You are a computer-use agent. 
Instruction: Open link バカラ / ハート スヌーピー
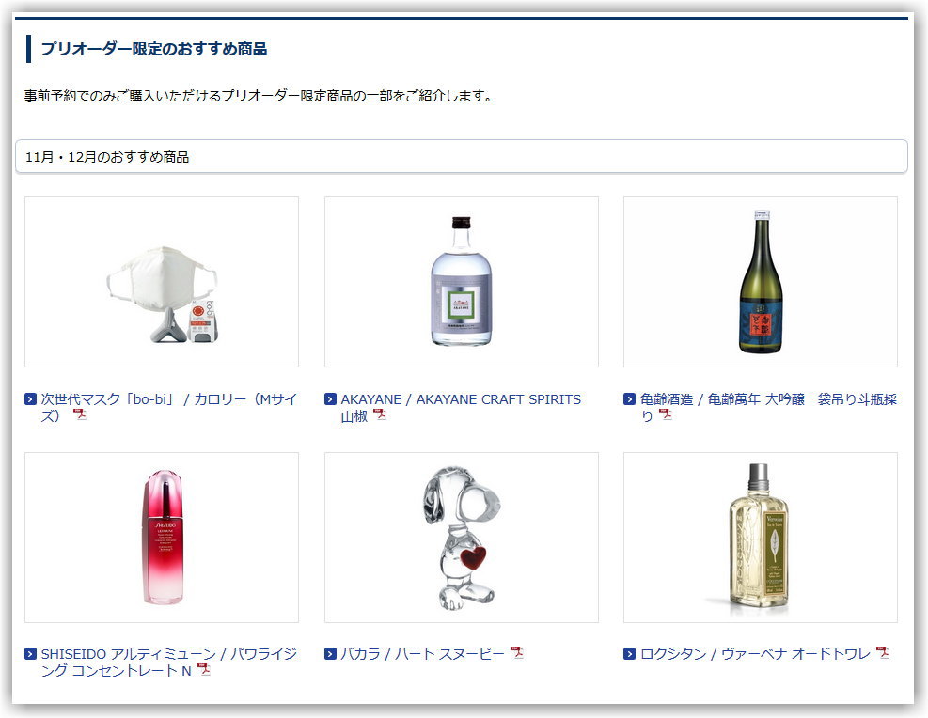coord(422,653)
